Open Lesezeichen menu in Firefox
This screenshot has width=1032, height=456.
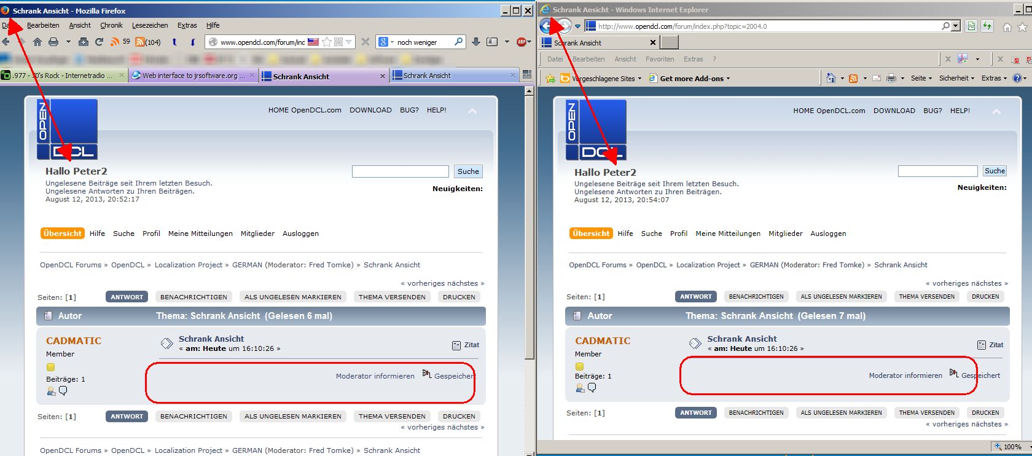pyautogui.click(x=150, y=25)
